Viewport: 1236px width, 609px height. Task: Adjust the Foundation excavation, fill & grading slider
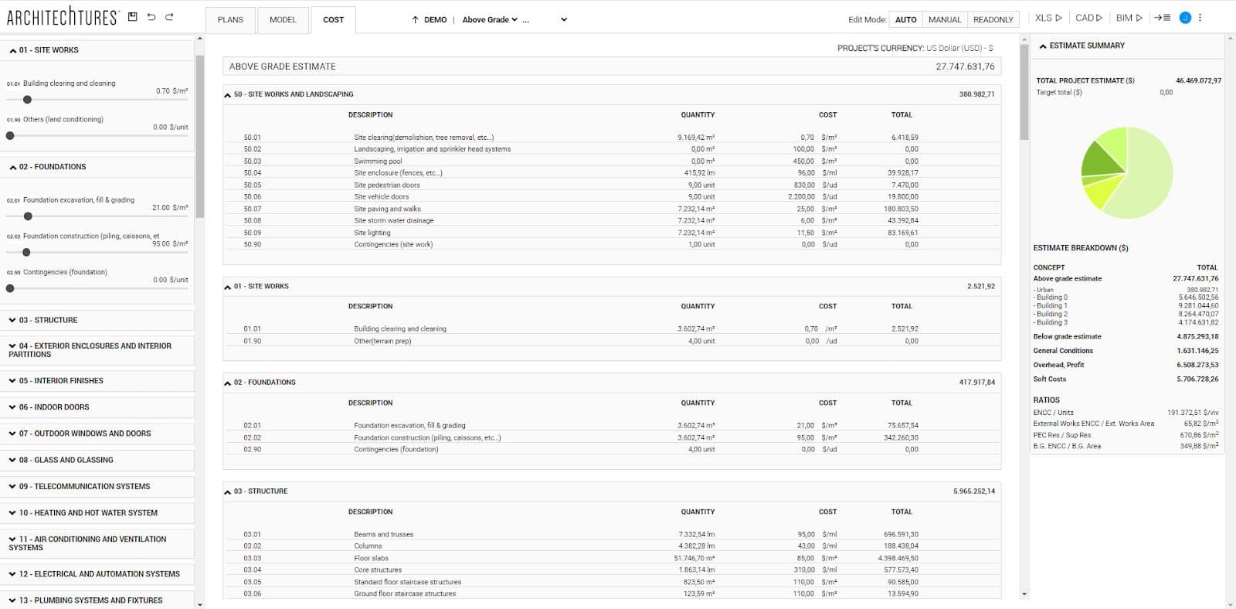click(28, 216)
